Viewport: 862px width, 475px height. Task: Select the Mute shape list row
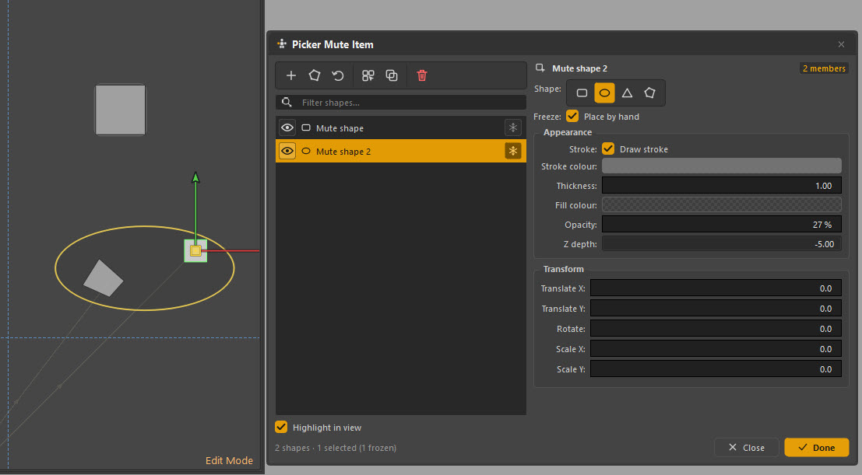[401, 128]
